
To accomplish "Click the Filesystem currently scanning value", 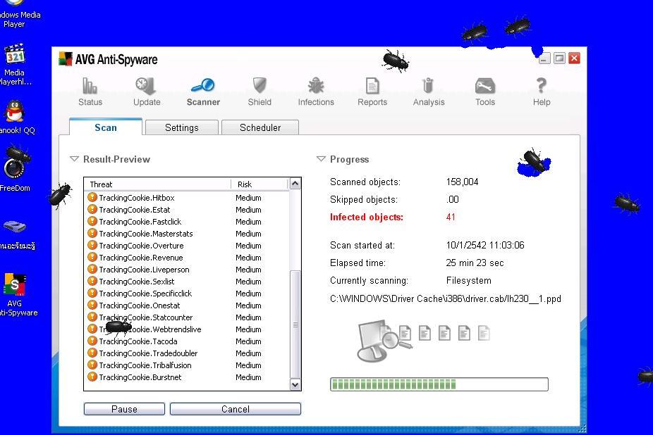I will coord(468,281).
